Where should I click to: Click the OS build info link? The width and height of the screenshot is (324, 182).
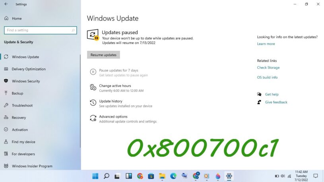267,77
